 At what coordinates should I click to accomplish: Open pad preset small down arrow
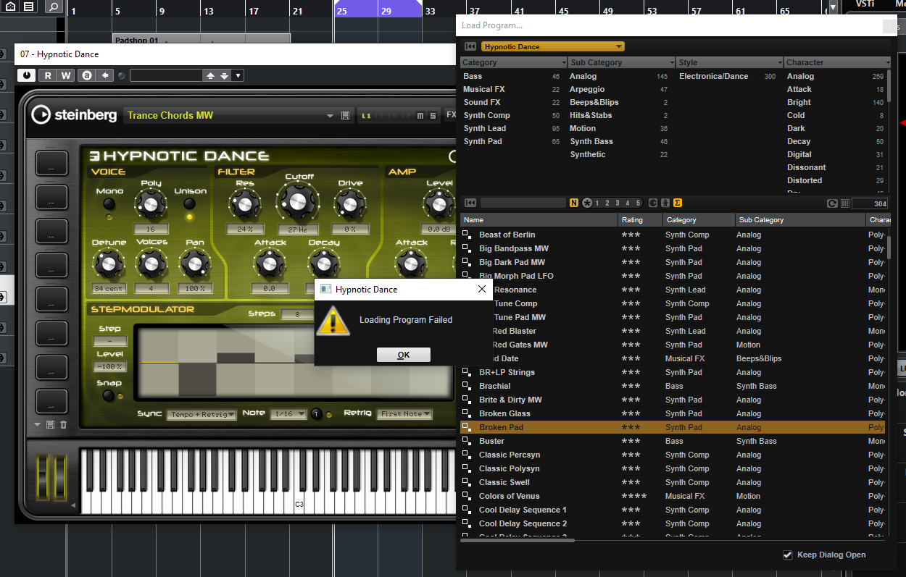[x=38, y=425]
